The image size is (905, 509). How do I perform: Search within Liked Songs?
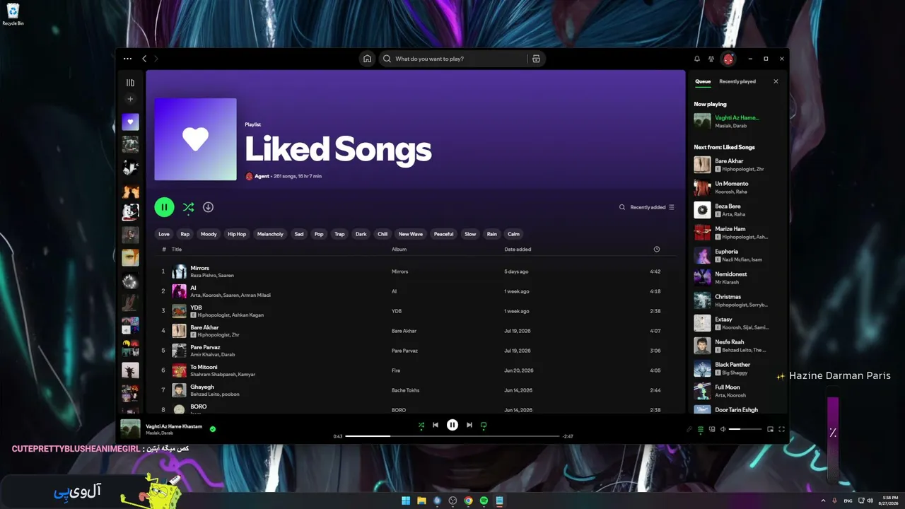tap(622, 207)
